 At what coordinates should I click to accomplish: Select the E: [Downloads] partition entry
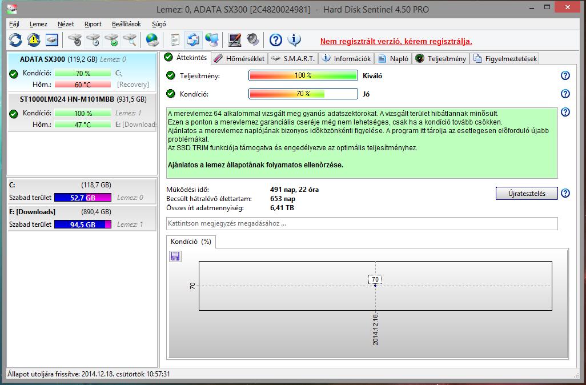click(82, 218)
